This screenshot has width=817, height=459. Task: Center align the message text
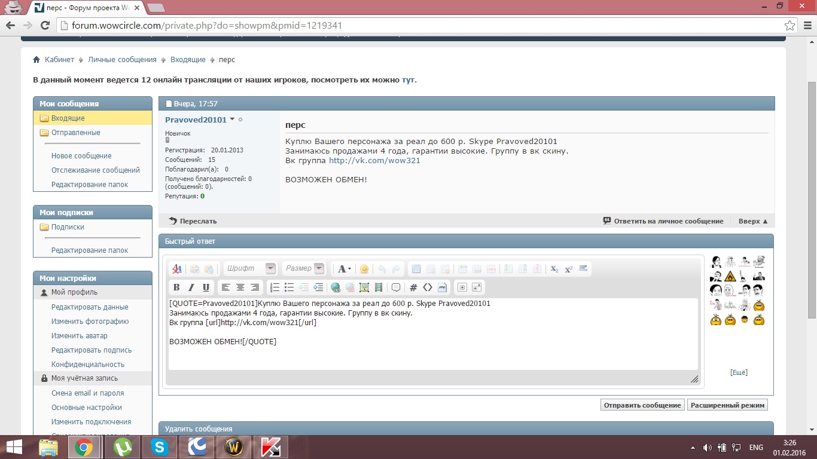240,287
